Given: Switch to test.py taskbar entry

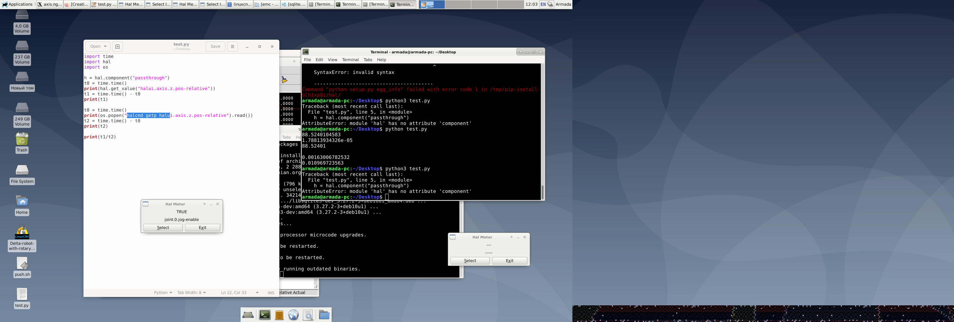Looking at the screenshot, I should [x=104, y=4].
